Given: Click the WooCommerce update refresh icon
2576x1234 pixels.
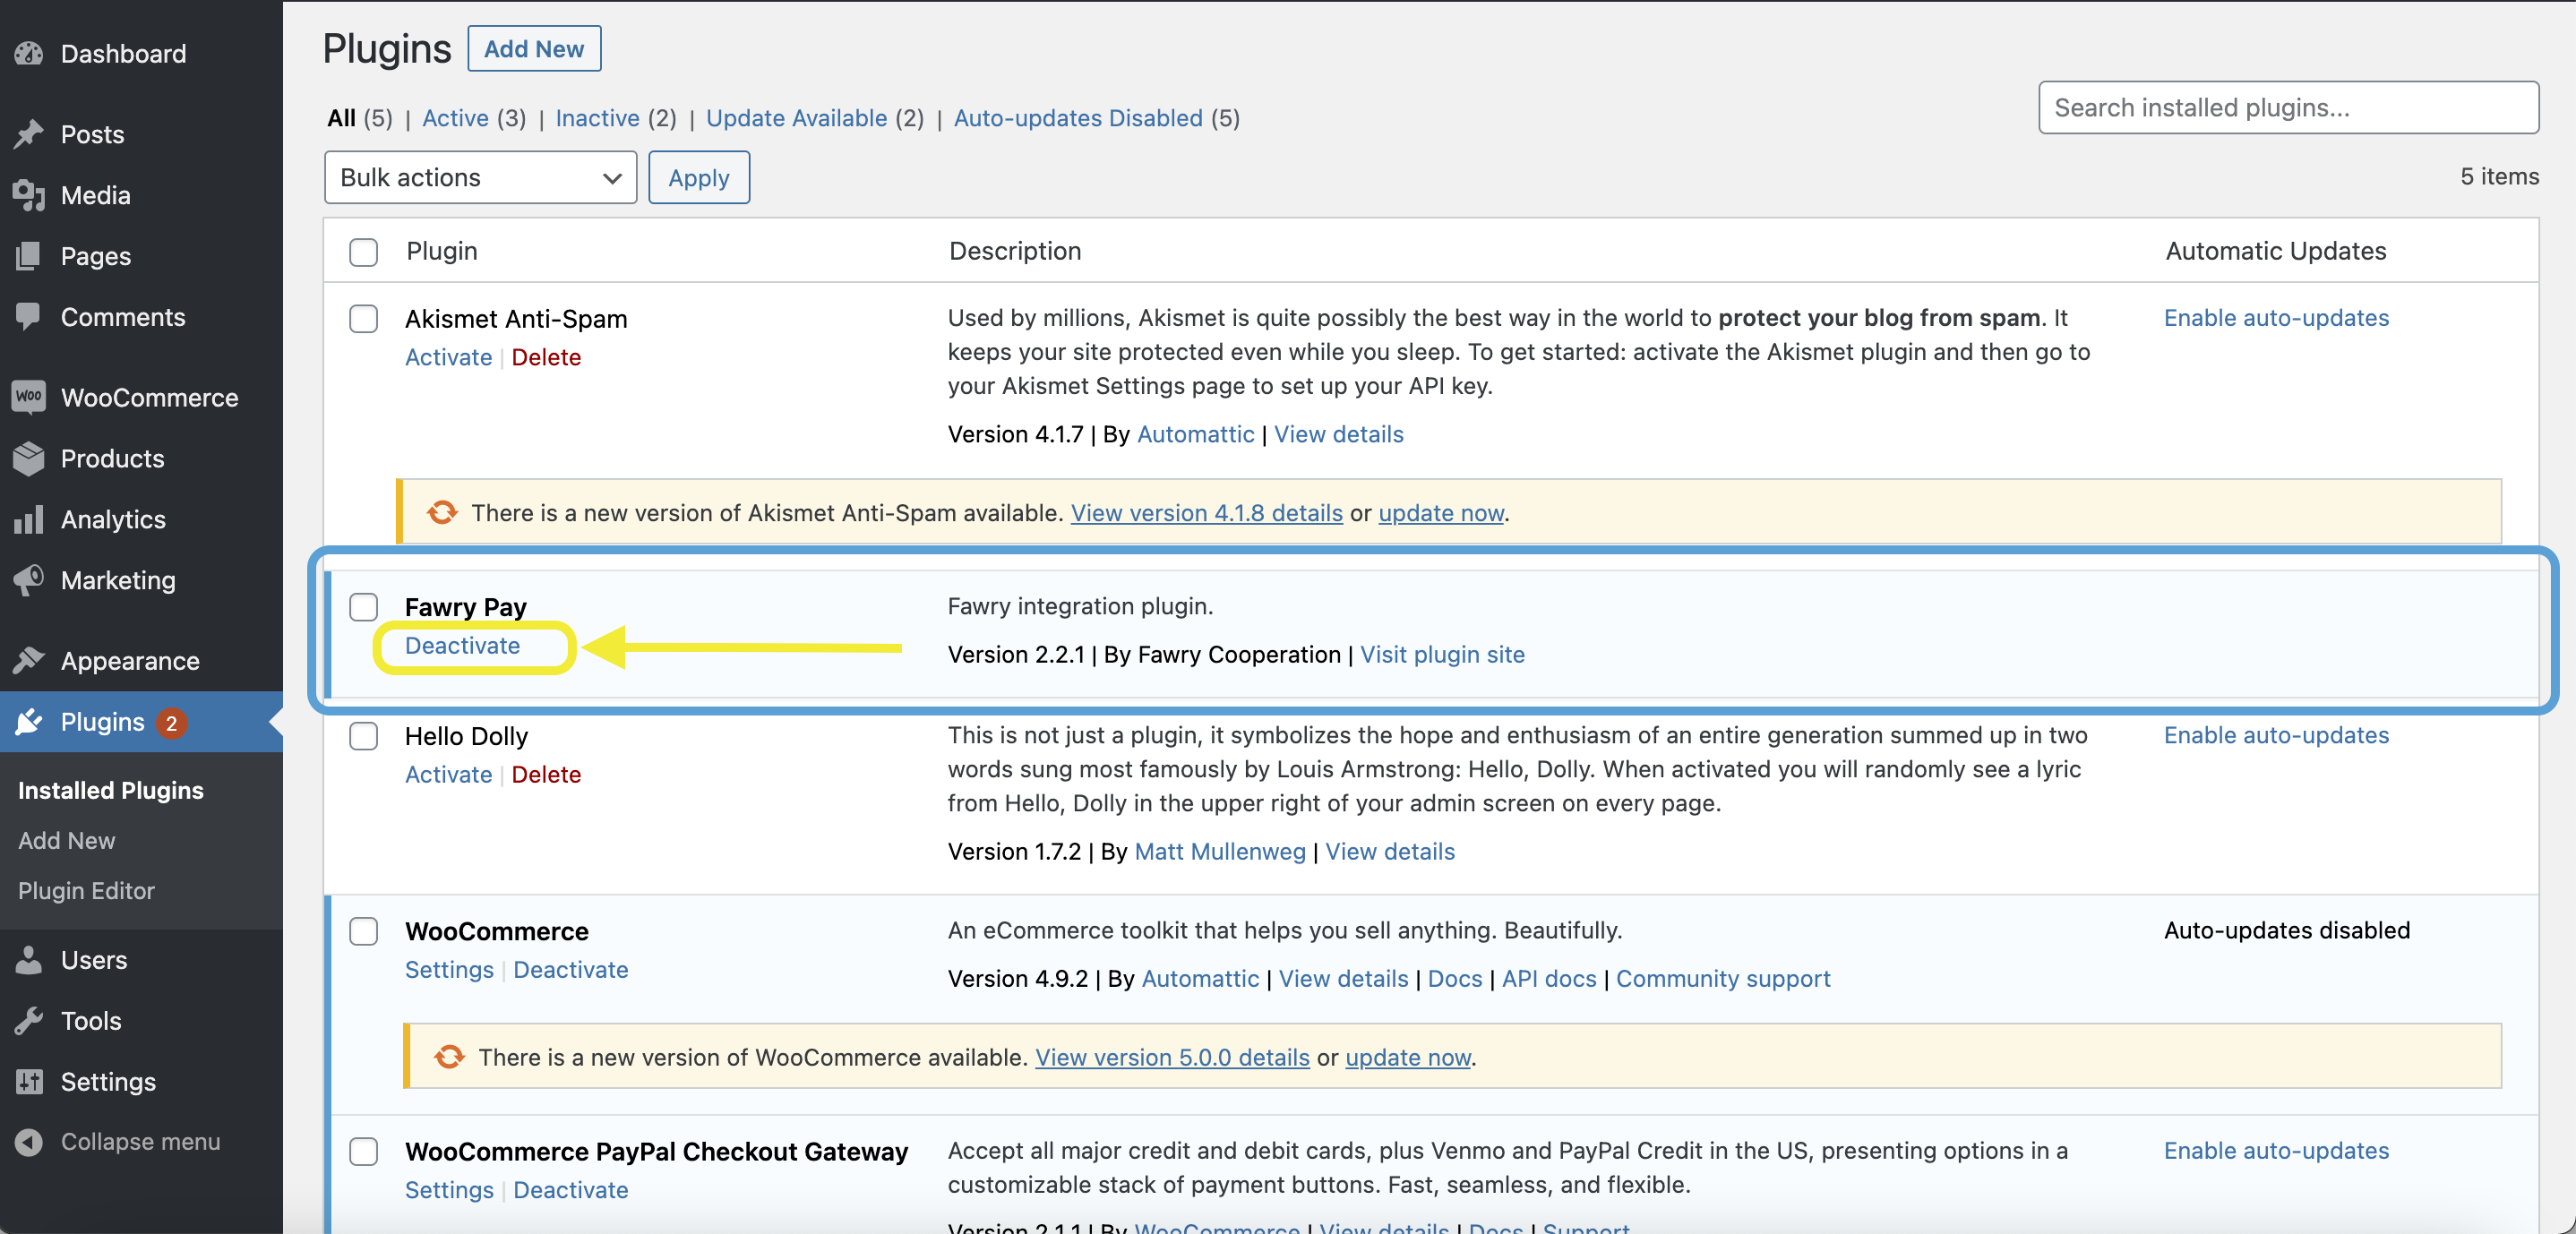Looking at the screenshot, I should click(449, 1056).
